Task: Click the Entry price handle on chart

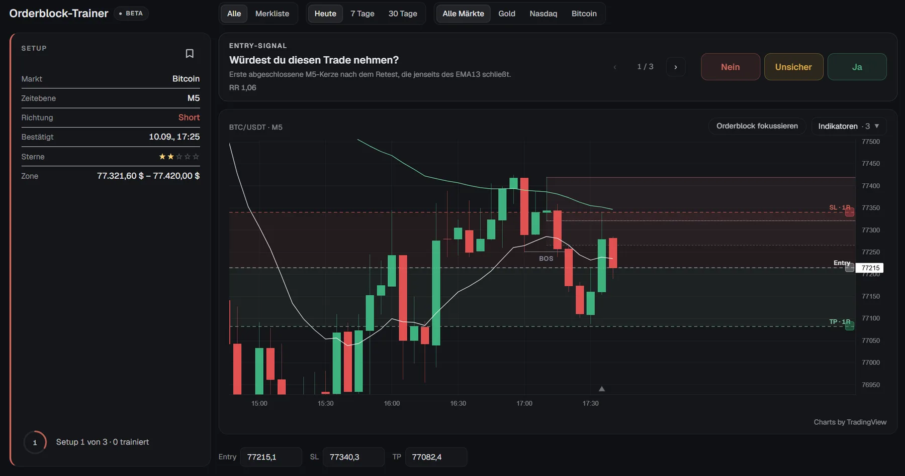Action: [x=850, y=268]
